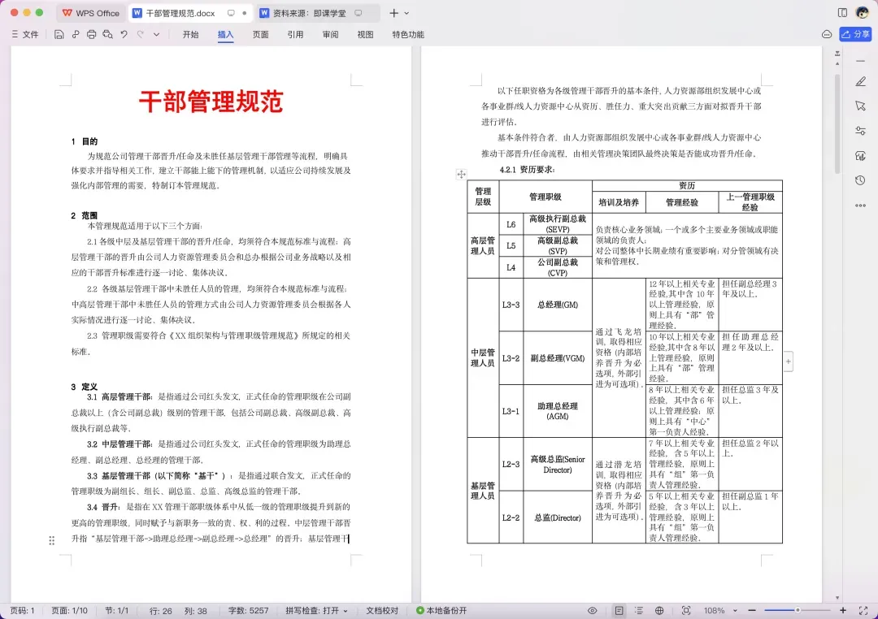
Task: Click the 页面: 1/10 page indicator
Action: click(x=69, y=610)
